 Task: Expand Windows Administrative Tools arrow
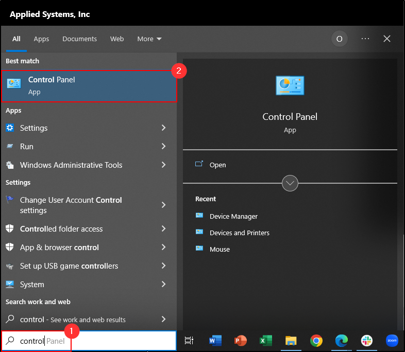[x=163, y=165]
